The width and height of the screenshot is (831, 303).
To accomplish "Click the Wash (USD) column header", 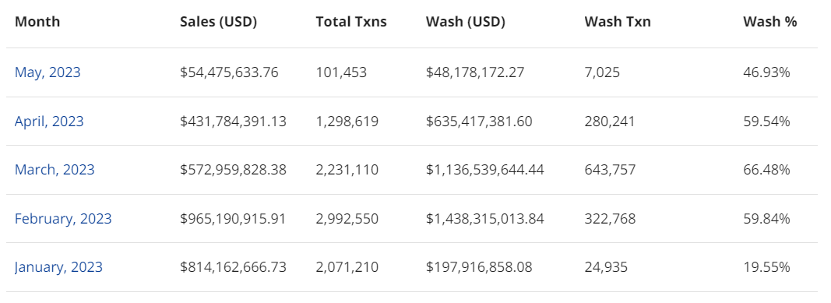I will (465, 22).
